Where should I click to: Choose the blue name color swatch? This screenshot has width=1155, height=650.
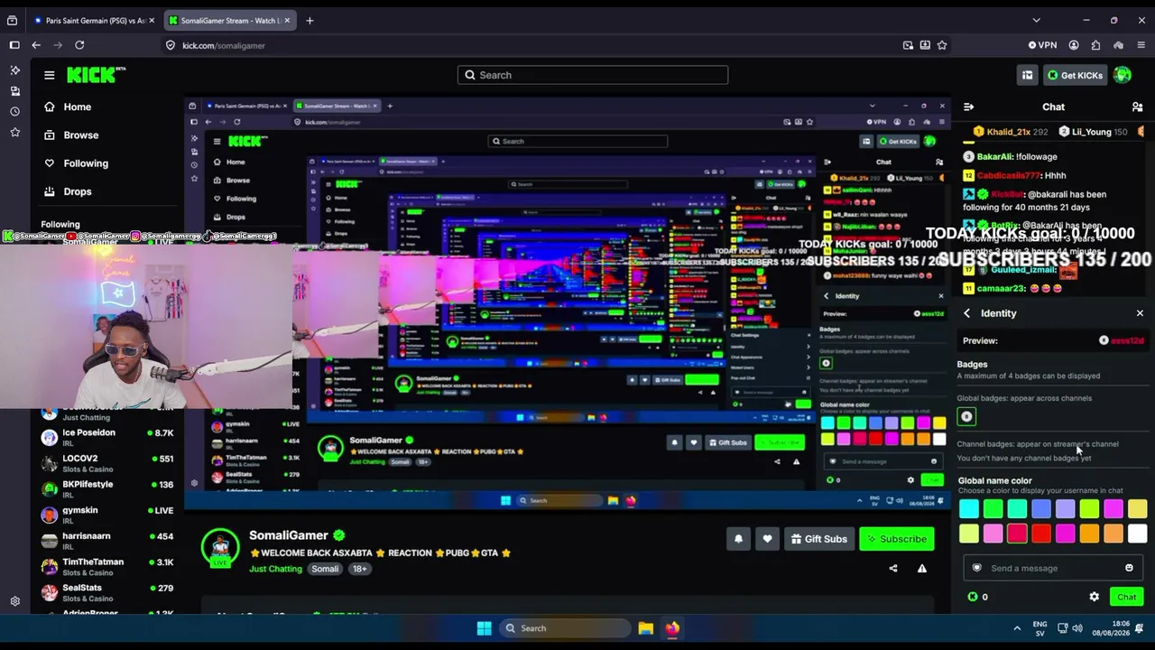coord(1041,509)
